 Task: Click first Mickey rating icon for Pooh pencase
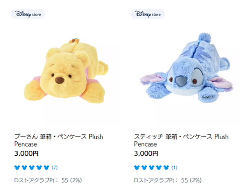point(17,168)
